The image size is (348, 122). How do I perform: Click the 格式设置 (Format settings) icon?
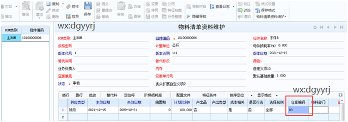tap(258, 4)
